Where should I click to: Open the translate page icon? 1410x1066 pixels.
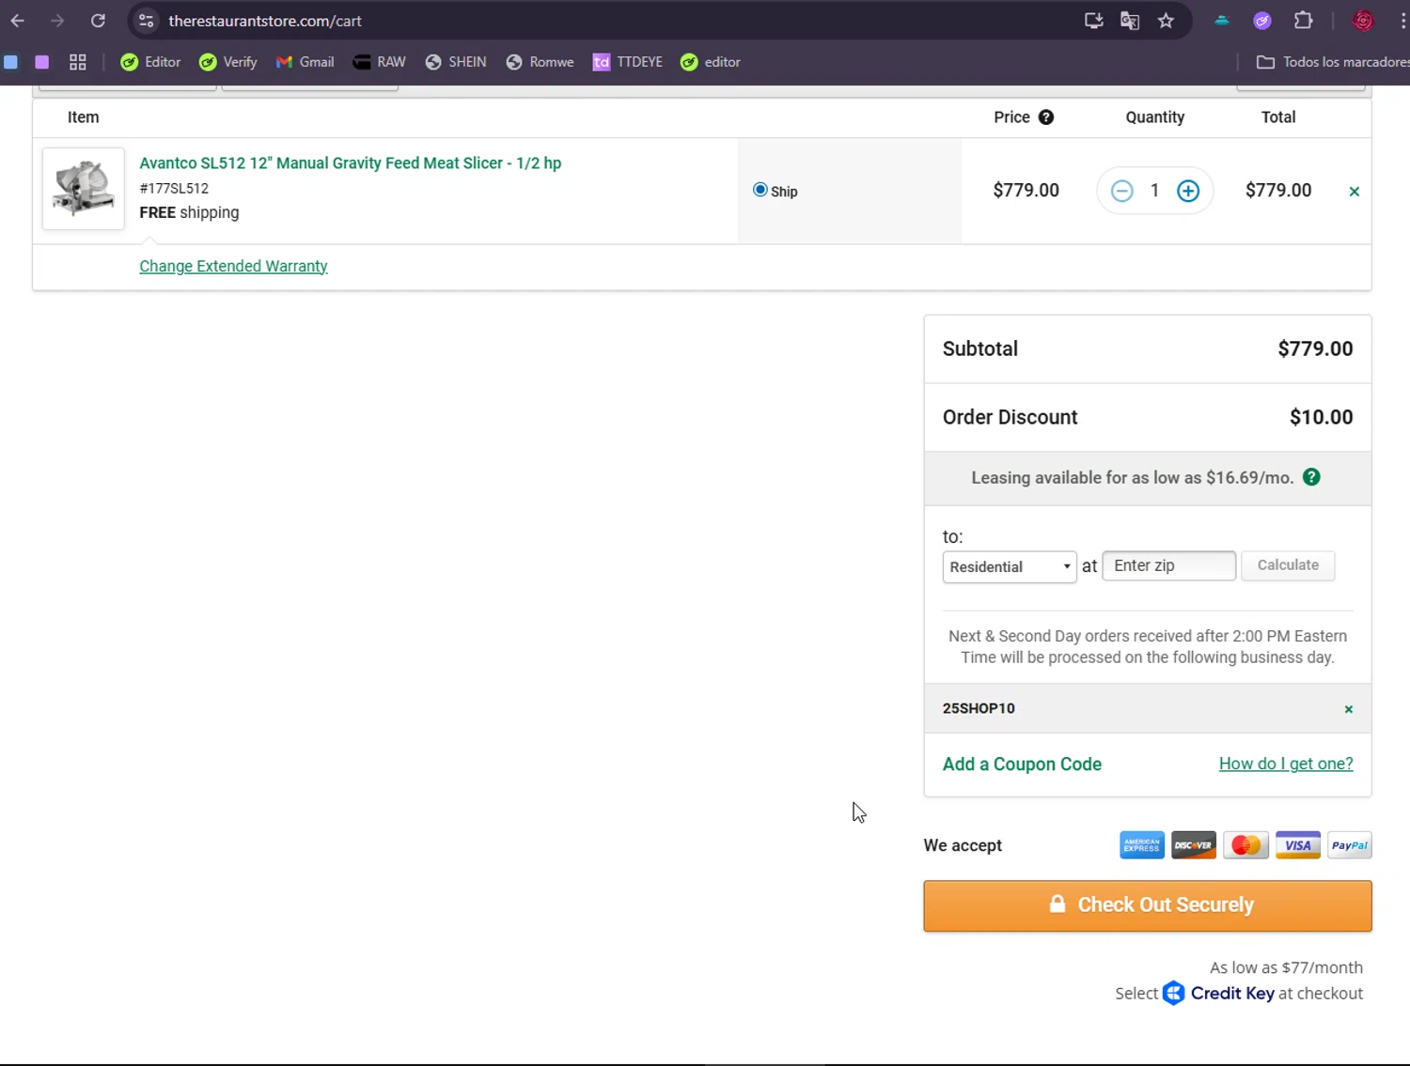tap(1130, 21)
